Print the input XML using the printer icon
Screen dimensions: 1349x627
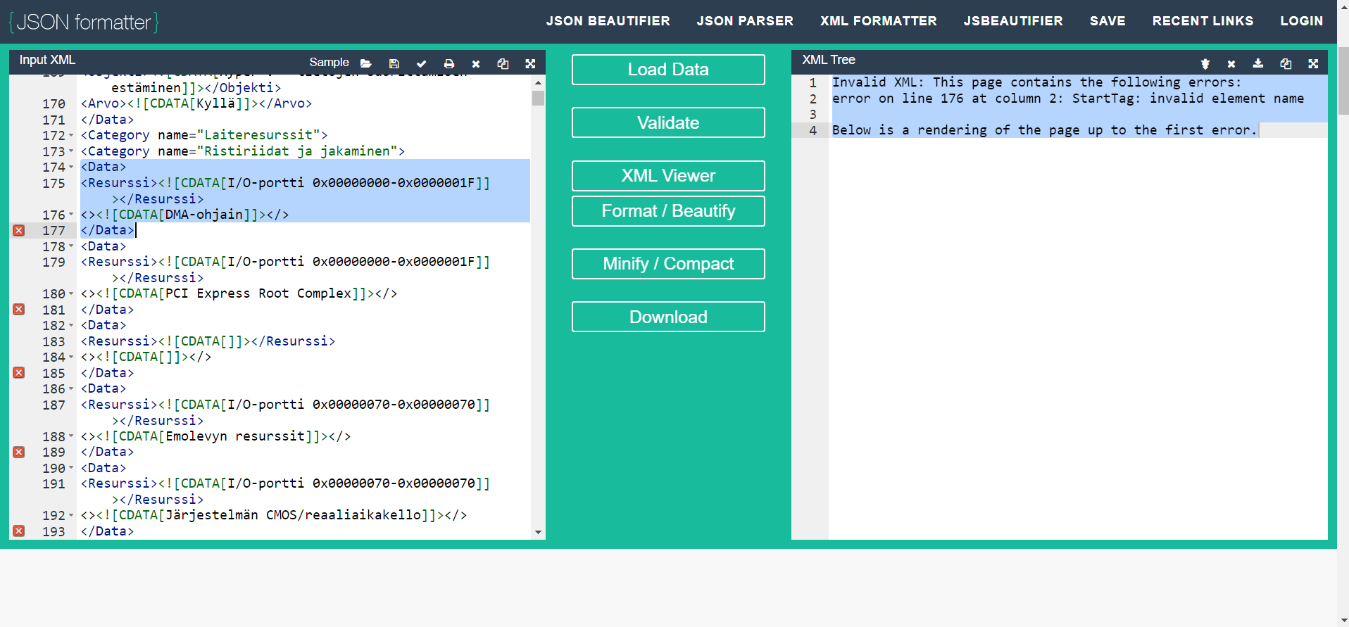coord(449,63)
